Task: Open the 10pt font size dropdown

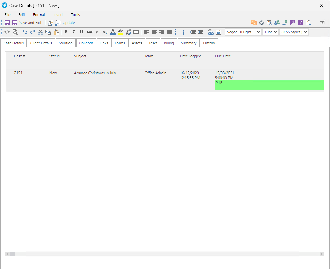Action: pos(270,32)
